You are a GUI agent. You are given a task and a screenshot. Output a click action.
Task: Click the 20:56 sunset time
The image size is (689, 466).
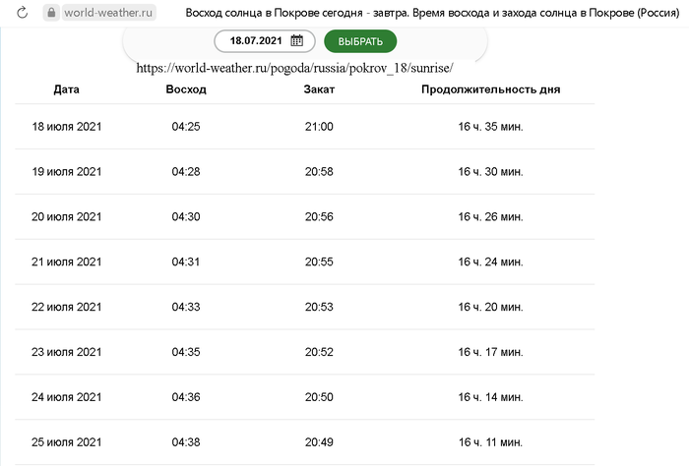pos(320,217)
